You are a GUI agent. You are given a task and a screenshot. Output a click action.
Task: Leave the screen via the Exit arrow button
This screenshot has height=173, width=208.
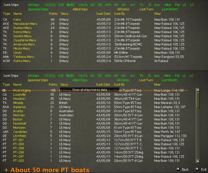pos(197,169)
